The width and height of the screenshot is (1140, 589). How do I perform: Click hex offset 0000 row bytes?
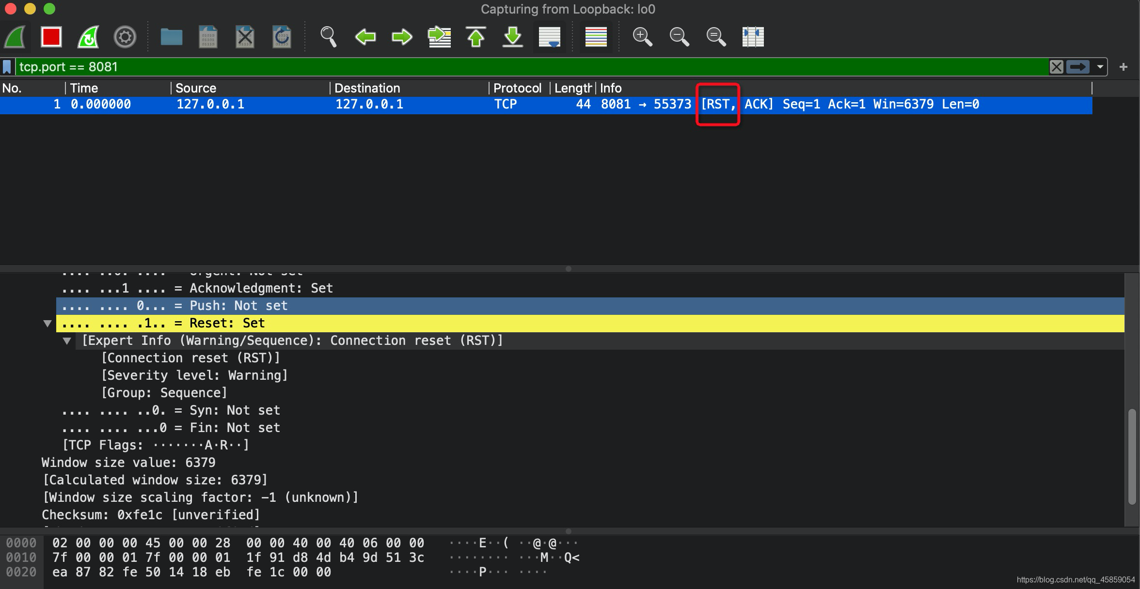(238, 543)
